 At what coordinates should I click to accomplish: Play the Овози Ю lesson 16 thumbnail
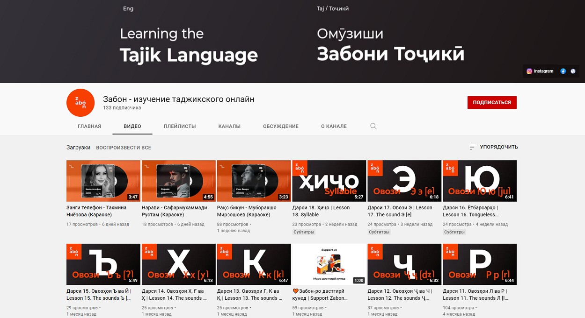pyautogui.click(x=479, y=181)
